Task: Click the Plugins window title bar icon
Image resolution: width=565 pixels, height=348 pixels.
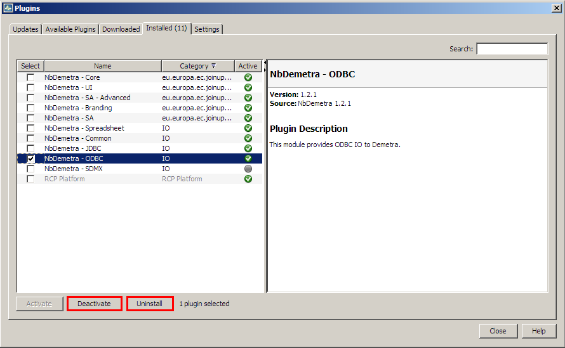Action: [x=8, y=8]
